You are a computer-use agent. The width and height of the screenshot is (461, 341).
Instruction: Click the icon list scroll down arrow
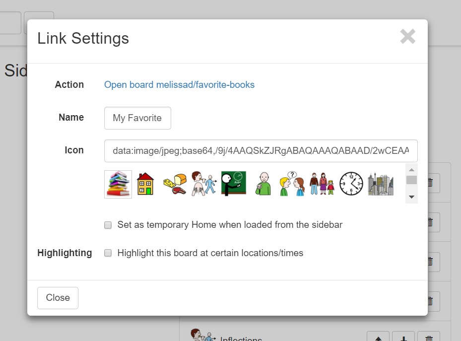pos(411,197)
